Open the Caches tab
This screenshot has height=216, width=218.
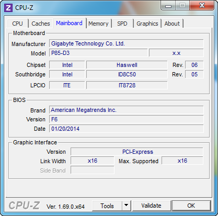(41, 24)
